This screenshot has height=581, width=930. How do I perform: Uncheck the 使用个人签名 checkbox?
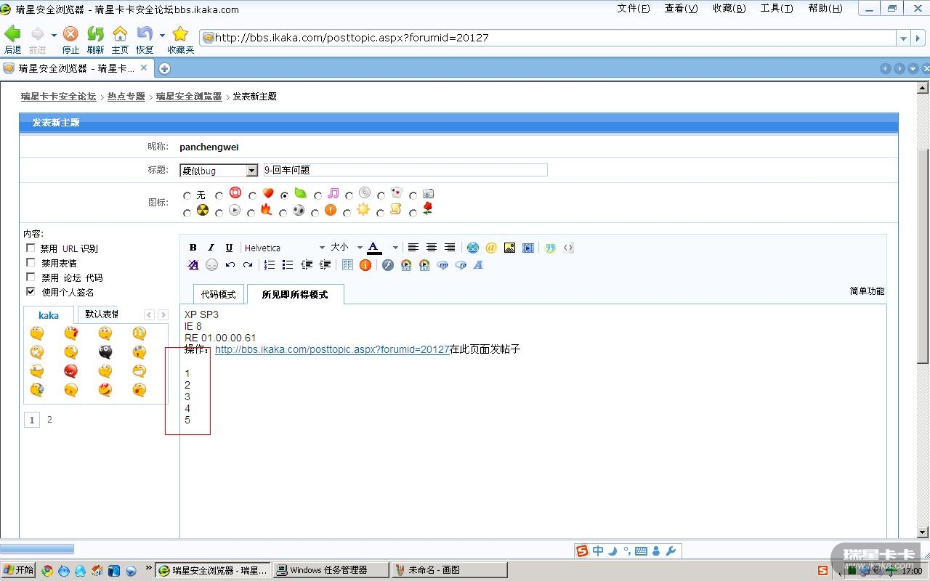click(x=31, y=291)
